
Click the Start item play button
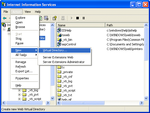tap(72, 18)
